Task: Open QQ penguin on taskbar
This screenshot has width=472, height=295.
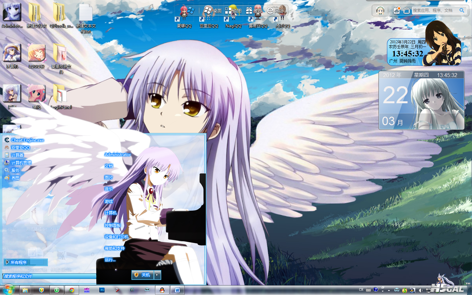Action: point(162,290)
